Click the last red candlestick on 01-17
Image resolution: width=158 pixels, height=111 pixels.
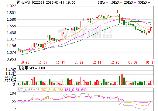[151, 29]
